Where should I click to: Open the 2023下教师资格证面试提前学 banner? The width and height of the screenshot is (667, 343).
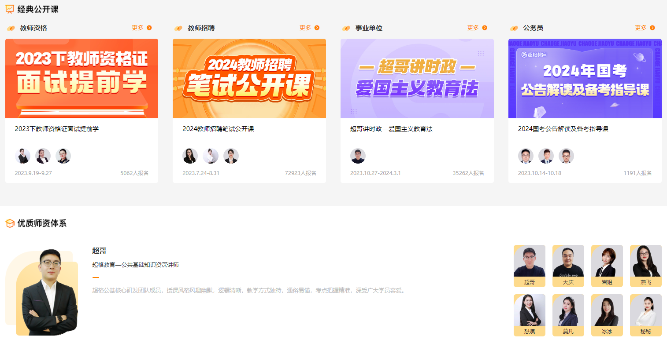point(82,78)
